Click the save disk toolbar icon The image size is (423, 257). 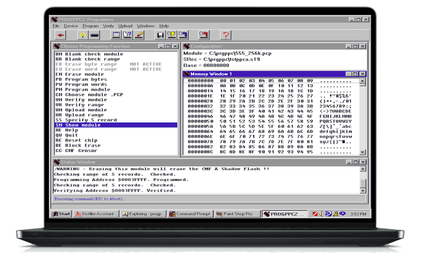click(159, 35)
